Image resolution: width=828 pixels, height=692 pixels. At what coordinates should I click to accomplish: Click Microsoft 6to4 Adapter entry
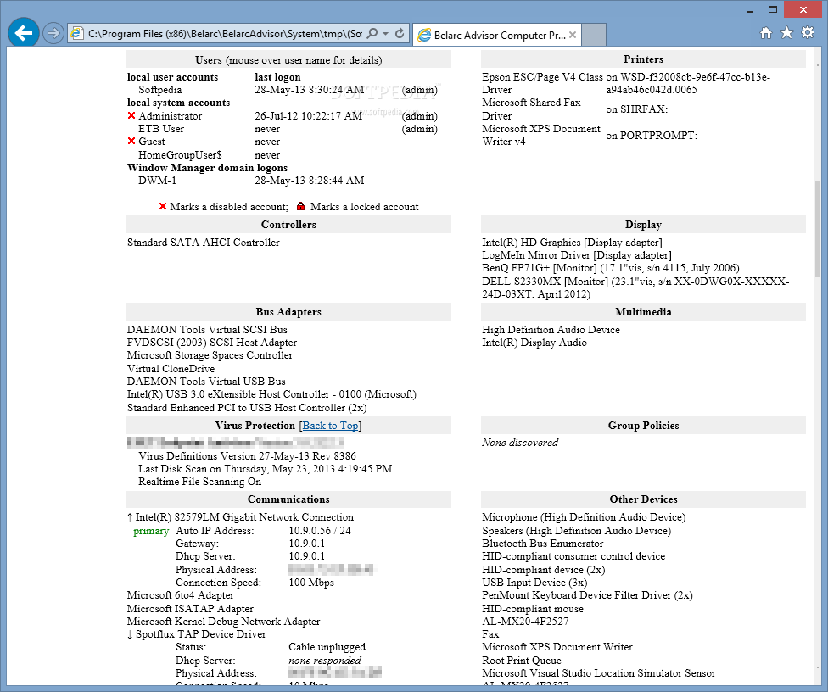pos(181,595)
